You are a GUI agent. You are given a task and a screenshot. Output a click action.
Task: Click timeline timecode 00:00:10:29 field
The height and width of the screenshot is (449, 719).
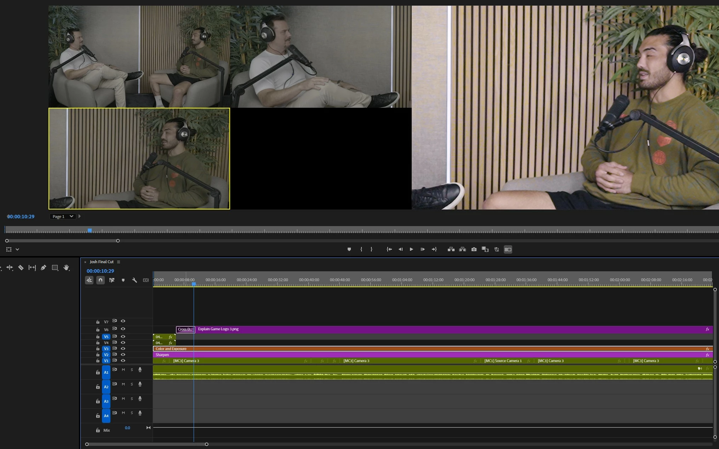click(x=100, y=271)
